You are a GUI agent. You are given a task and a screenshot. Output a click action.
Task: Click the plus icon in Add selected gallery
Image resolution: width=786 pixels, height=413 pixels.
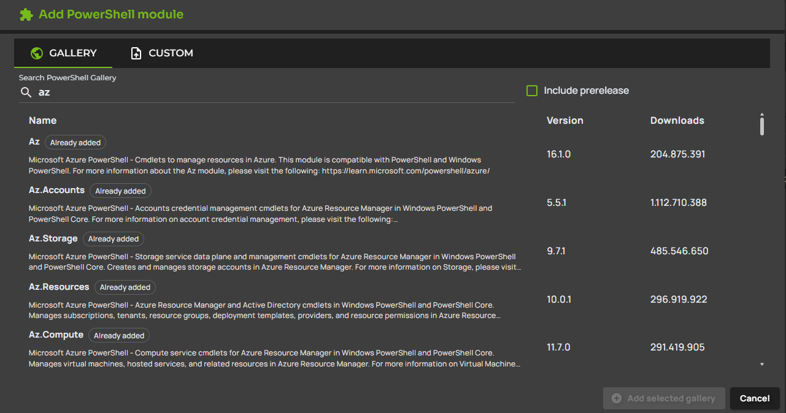[x=617, y=398]
